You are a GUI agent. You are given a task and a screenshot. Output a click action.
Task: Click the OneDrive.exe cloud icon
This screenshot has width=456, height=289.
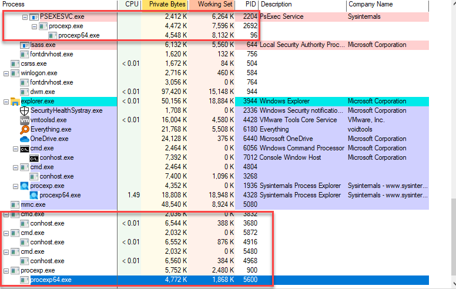tap(25, 139)
